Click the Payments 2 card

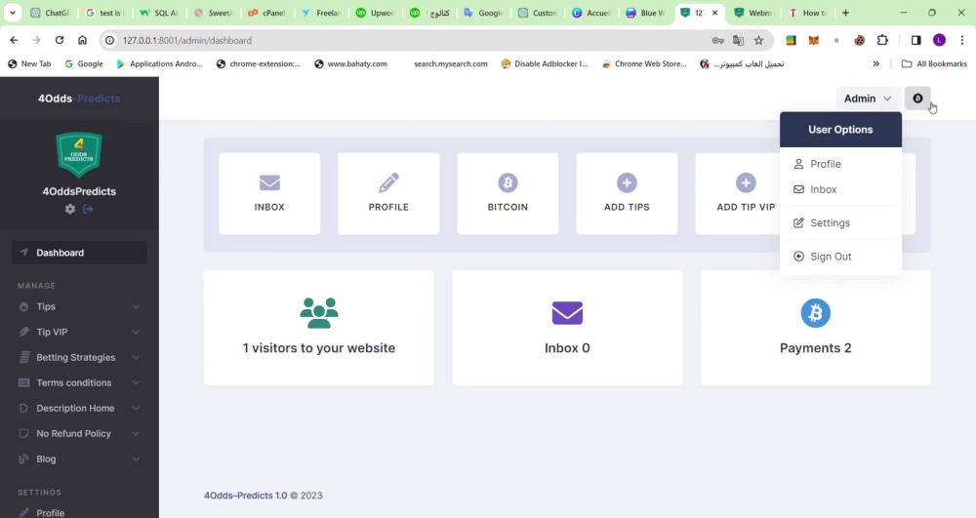coord(815,328)
